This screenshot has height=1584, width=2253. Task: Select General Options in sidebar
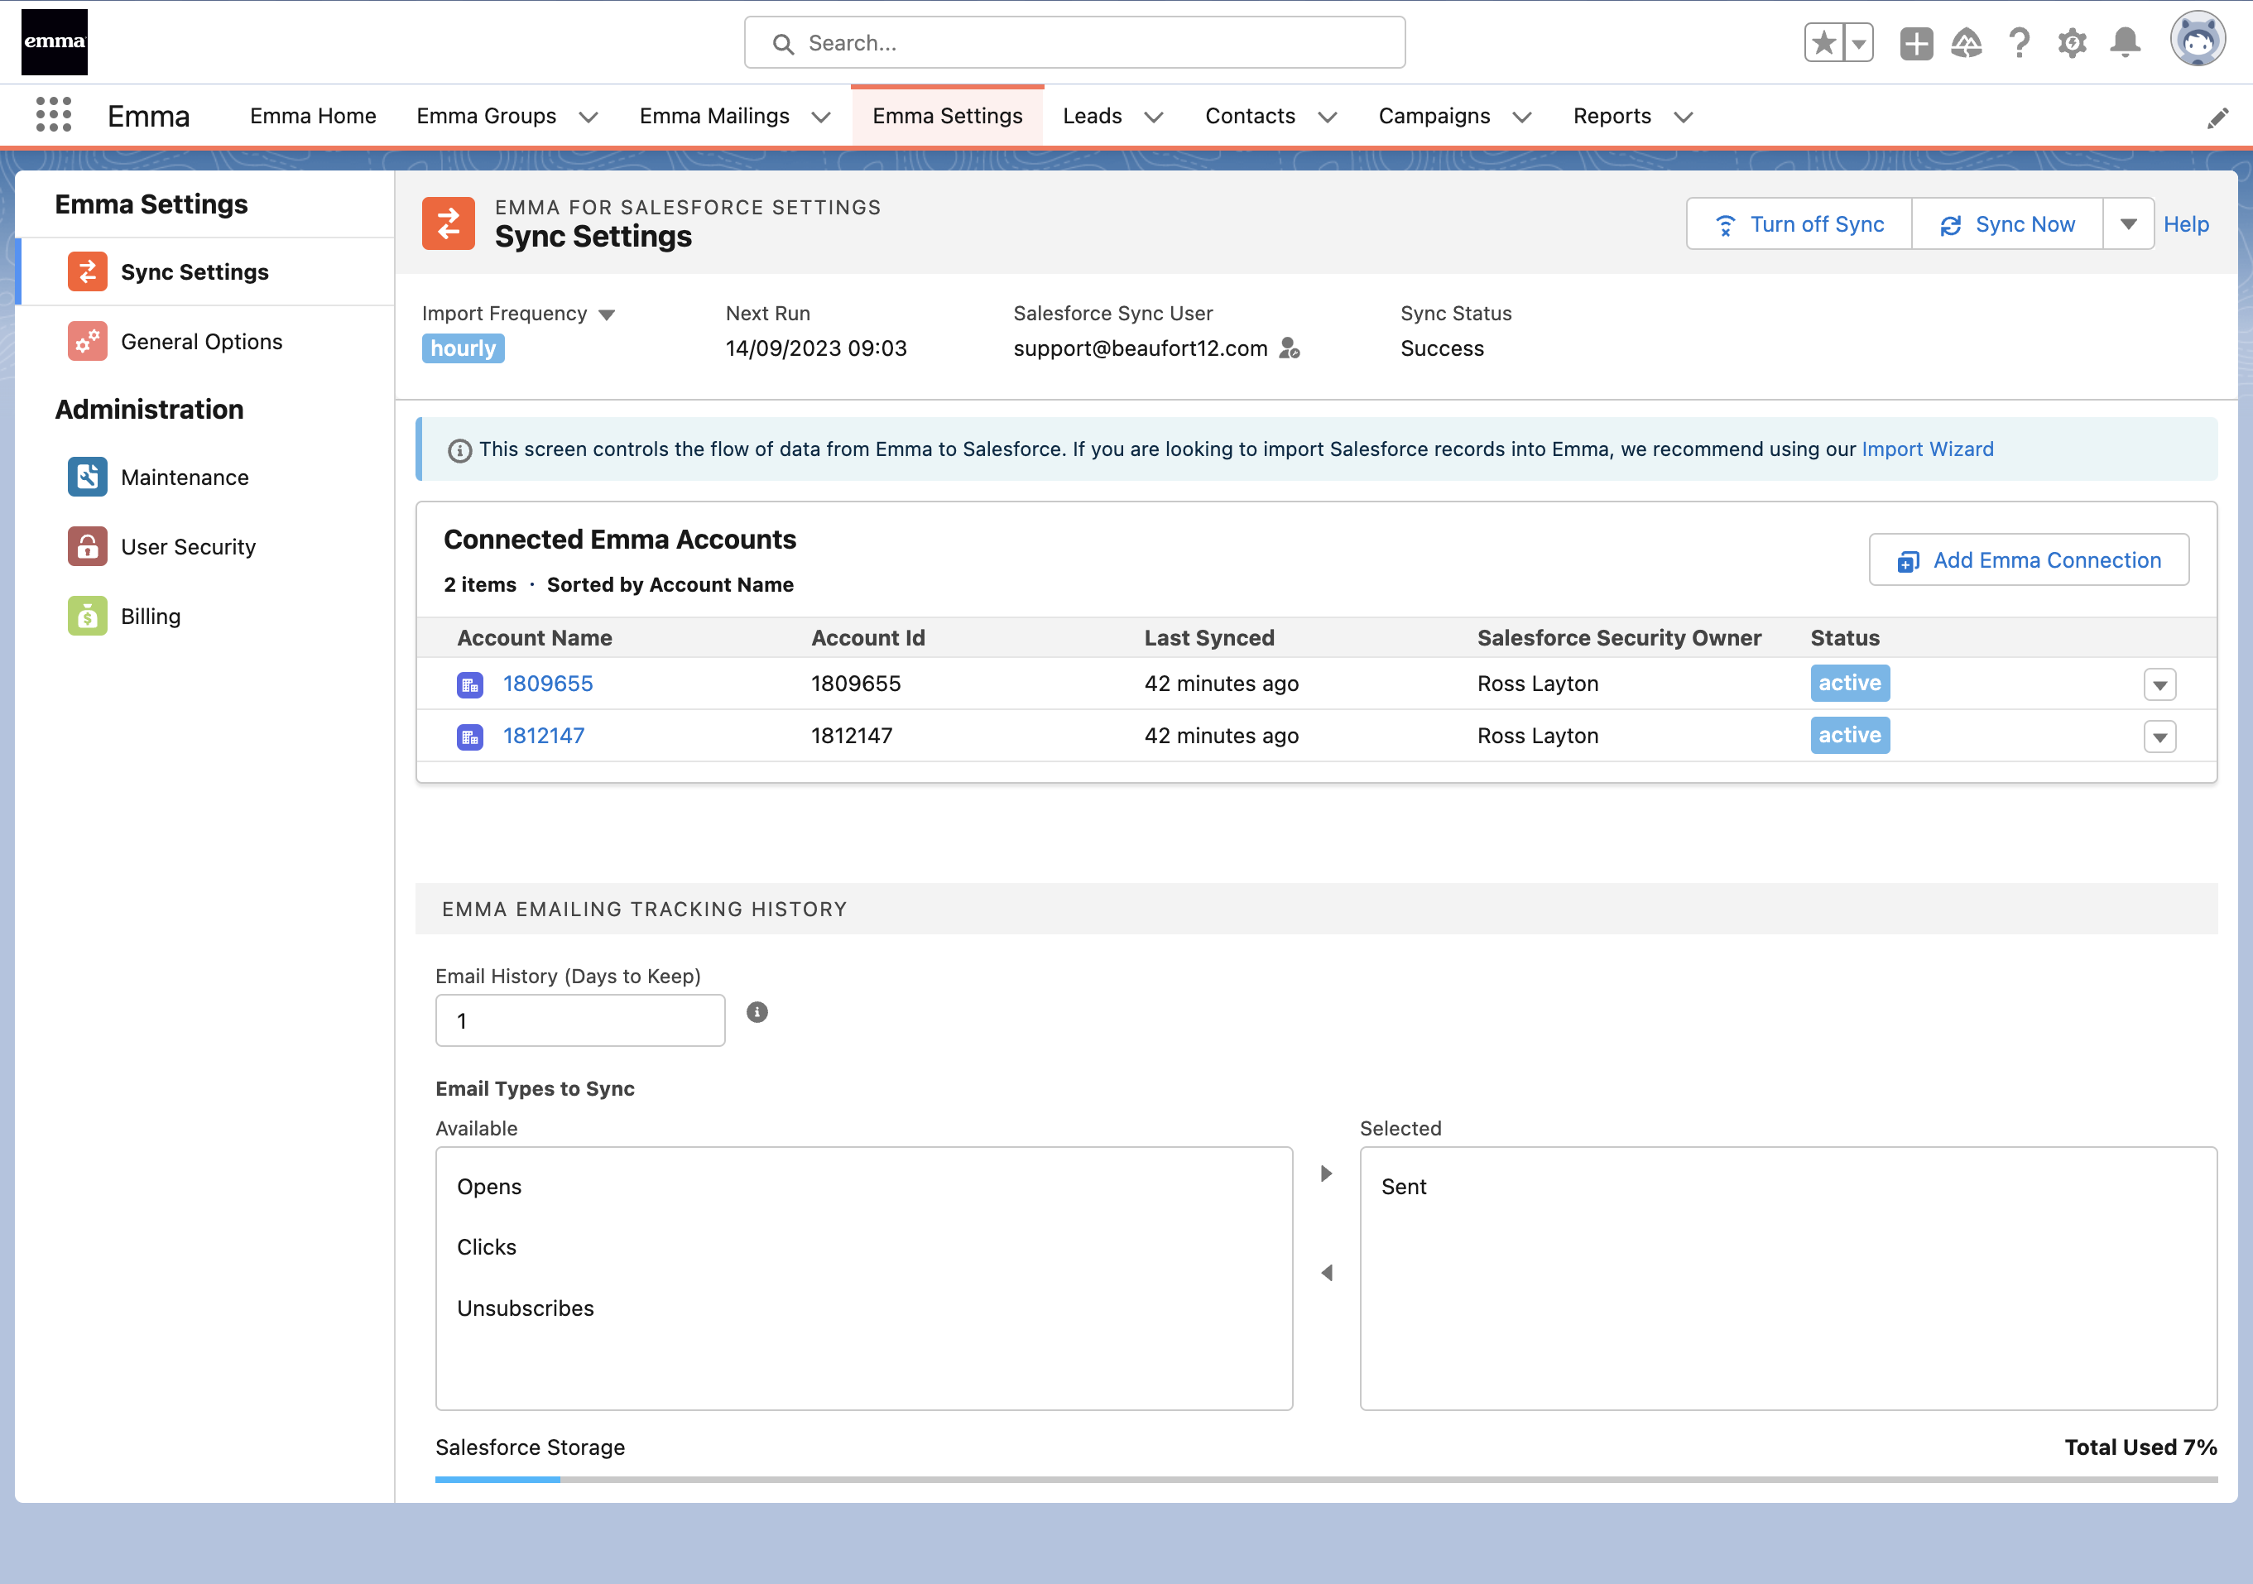coord(201,342)
